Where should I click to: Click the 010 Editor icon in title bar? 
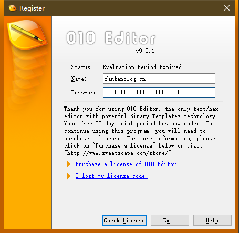tap(13, 8)
